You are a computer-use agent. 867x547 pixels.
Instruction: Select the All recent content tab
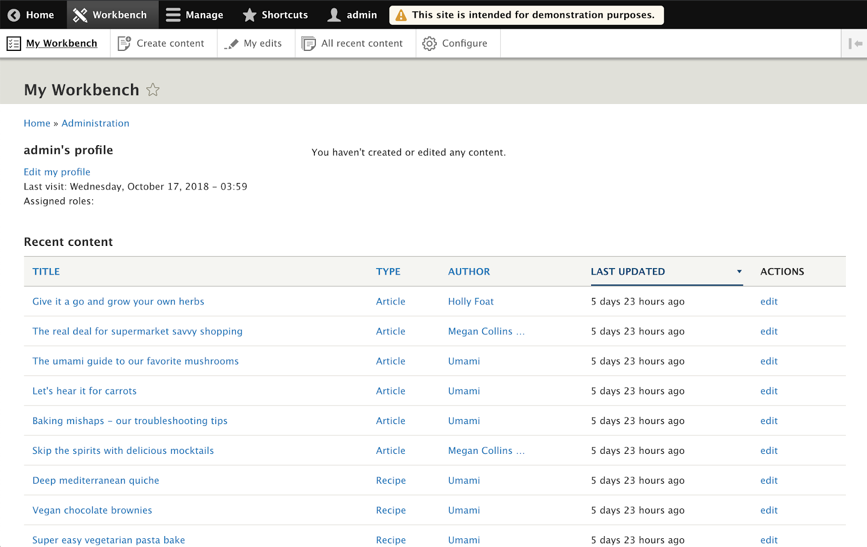pyautogui.click(x=355, y=43)
